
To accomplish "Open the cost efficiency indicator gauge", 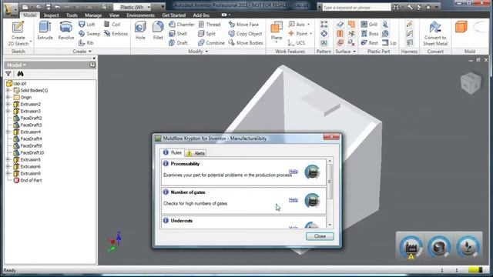I will 439,247.
